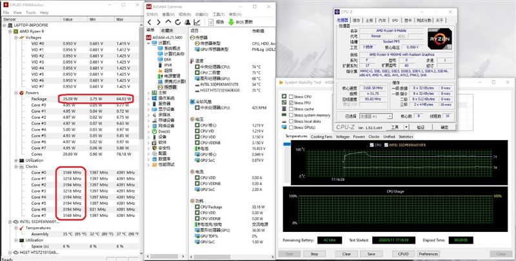Screen dimensions: 516x261
Task: Click the Ryzen logo in CPU-Z
Action: point(440,39)
